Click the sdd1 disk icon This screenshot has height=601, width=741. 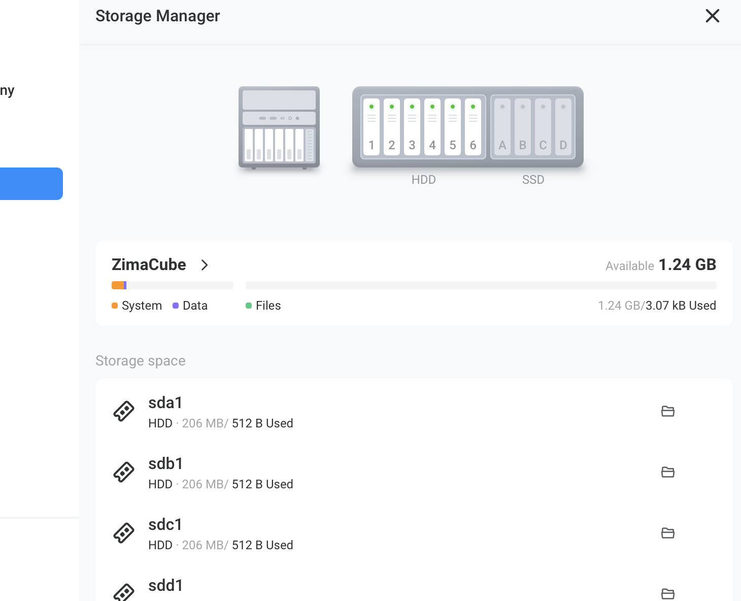[124, 592]
